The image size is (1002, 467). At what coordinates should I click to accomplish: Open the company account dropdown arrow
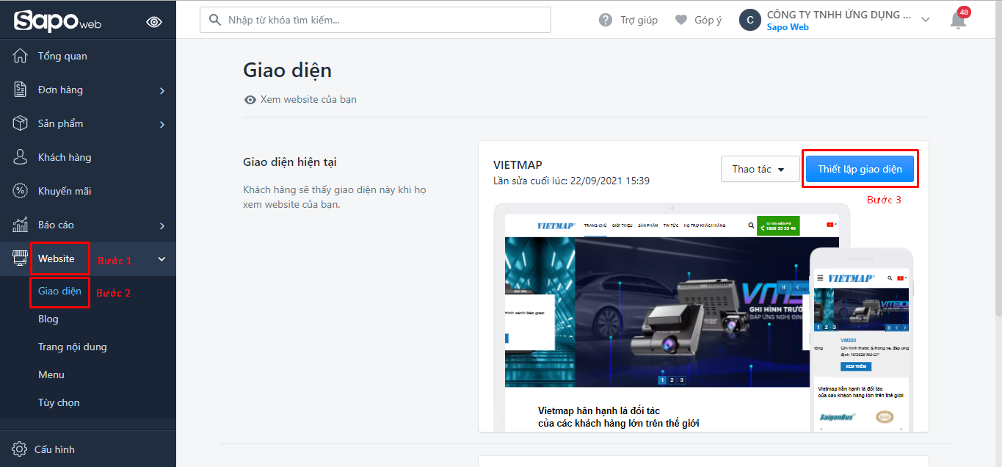(x=925, y=20)
